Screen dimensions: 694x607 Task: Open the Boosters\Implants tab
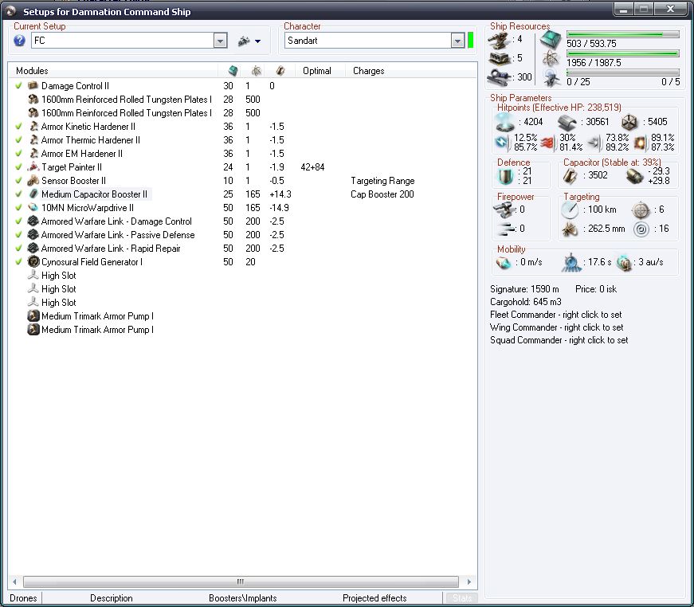242,598
